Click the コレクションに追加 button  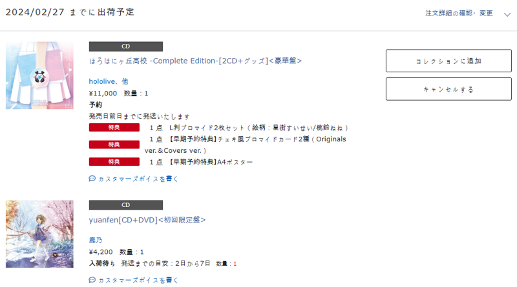448,61
